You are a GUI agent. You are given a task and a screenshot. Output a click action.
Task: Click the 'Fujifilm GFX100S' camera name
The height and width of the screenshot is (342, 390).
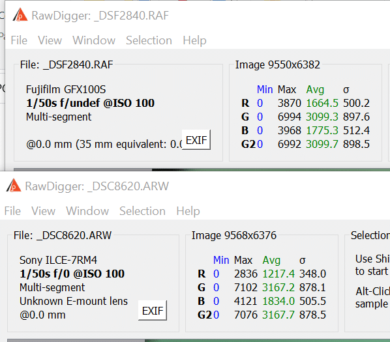click(x=66, y=89)
